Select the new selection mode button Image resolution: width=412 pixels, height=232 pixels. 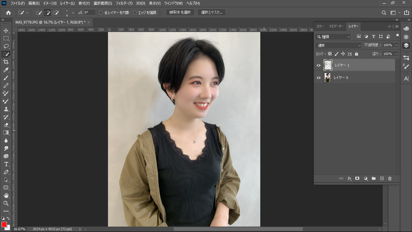click(39, 13)
